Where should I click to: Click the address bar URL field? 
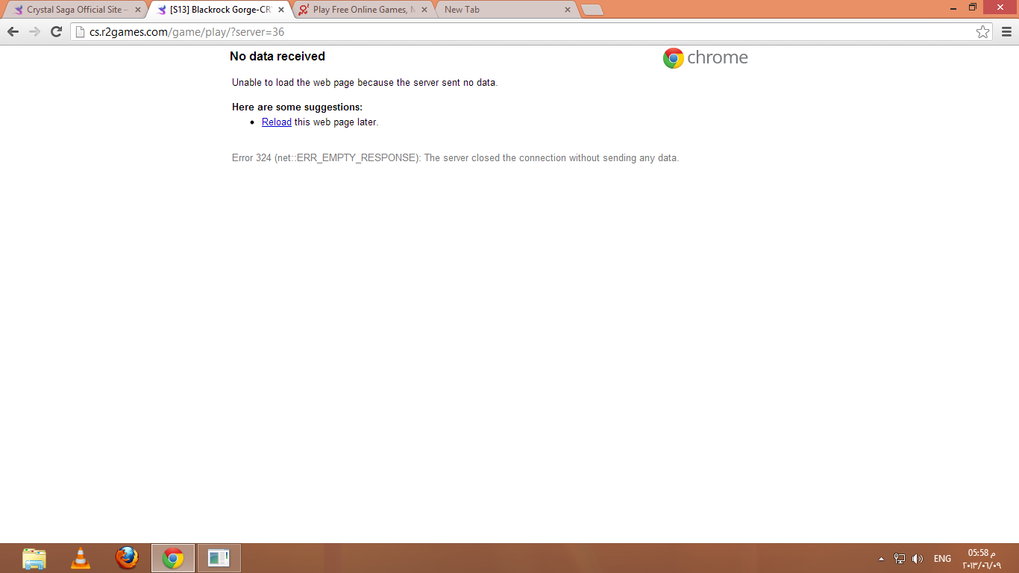pos(522,32)
